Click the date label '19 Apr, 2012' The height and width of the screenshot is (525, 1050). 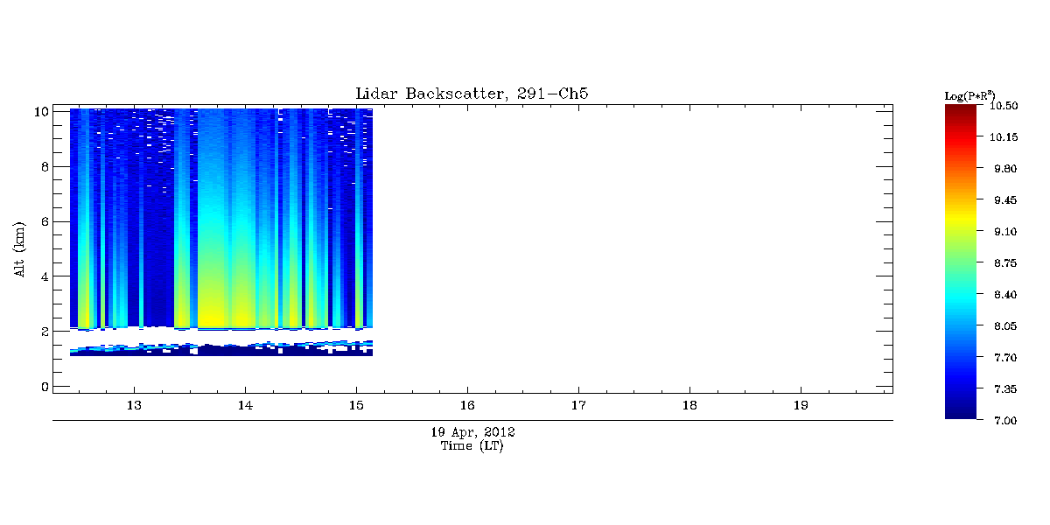[472, 432]
